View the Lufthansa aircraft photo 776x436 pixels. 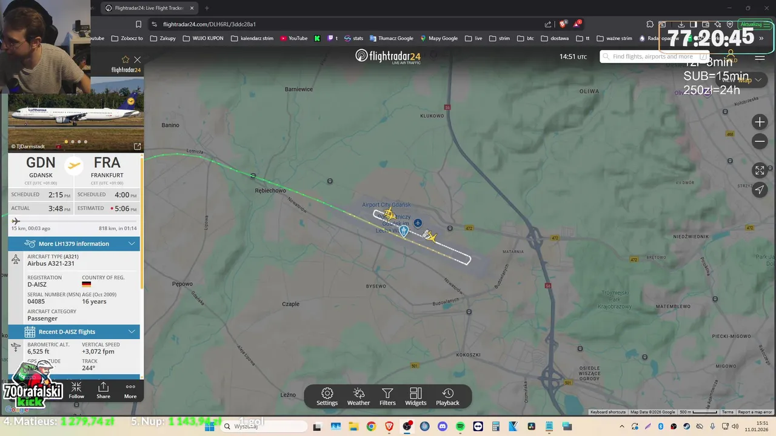[x=76, y=114]
